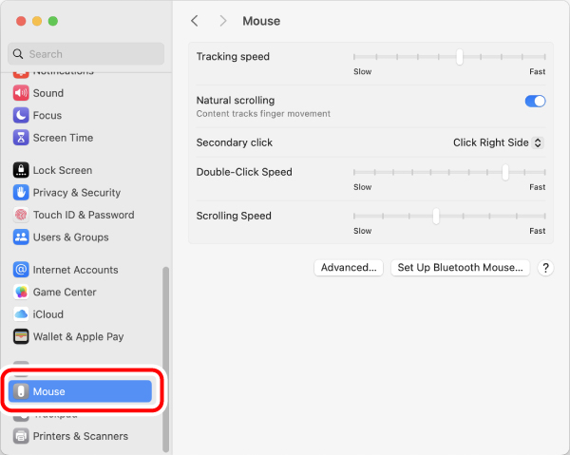Click the Screen Time hourglass icon
570x455 pixels.
[x=21, y=138]
